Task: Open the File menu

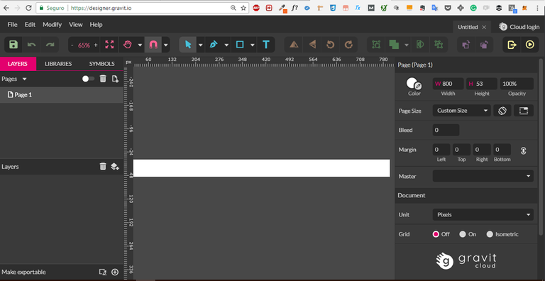Action: point(13,25)
